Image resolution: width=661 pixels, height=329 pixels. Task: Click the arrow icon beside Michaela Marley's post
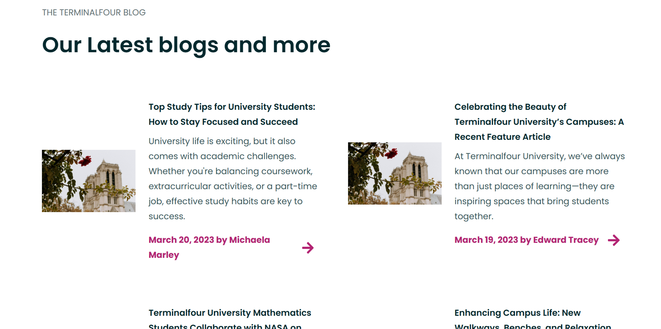308,247
